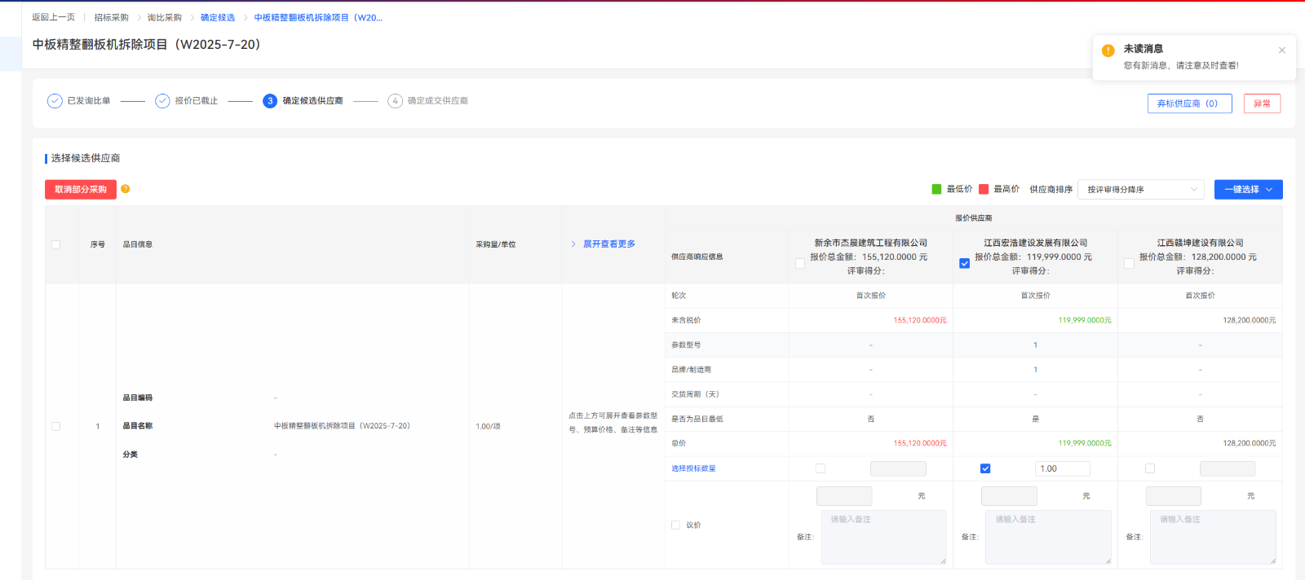The width and height of the screenshot is (1305, 580).
Task: Select supplier 江西赣坤建设有限公司 checkbox
Action: tap(1129, 263)
